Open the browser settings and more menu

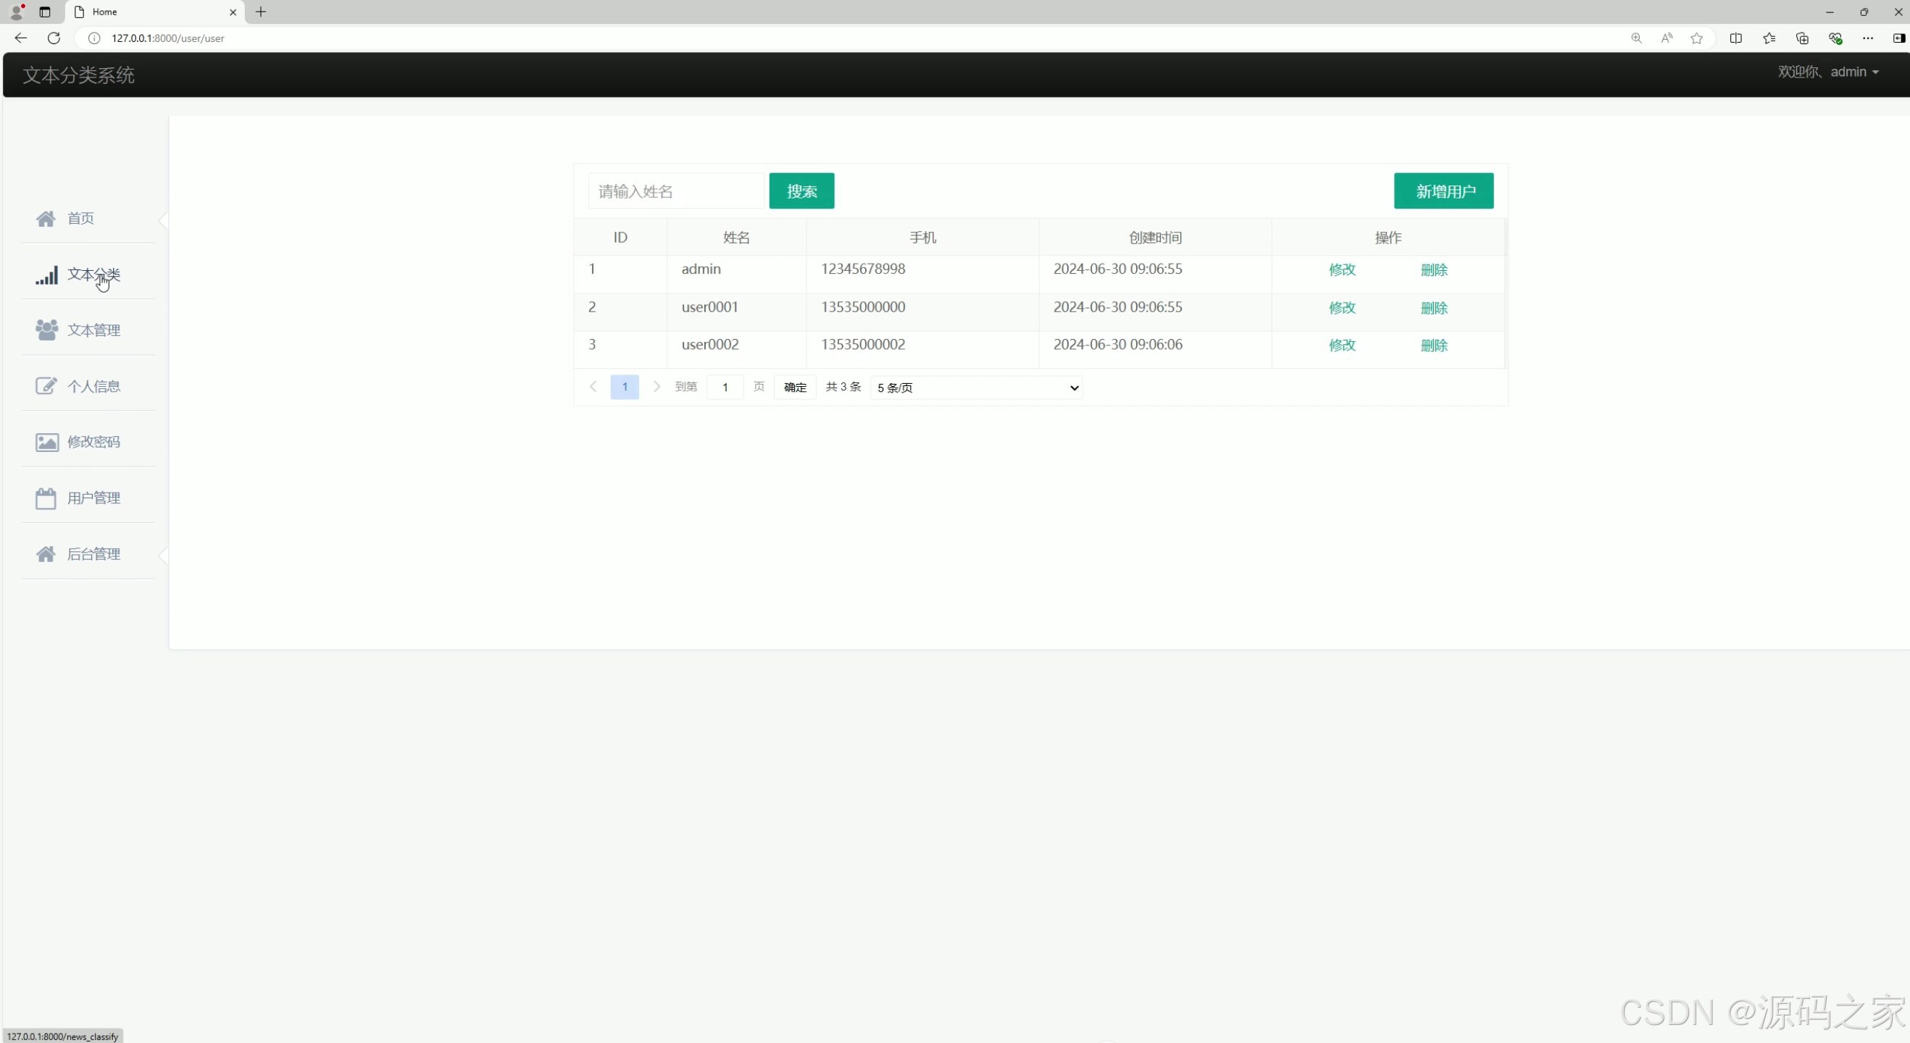click(1868, 38)
